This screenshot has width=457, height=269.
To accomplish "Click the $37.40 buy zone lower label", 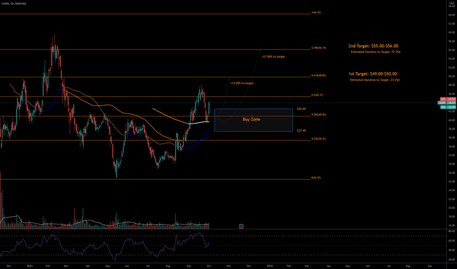I will (x=301, y=131).
